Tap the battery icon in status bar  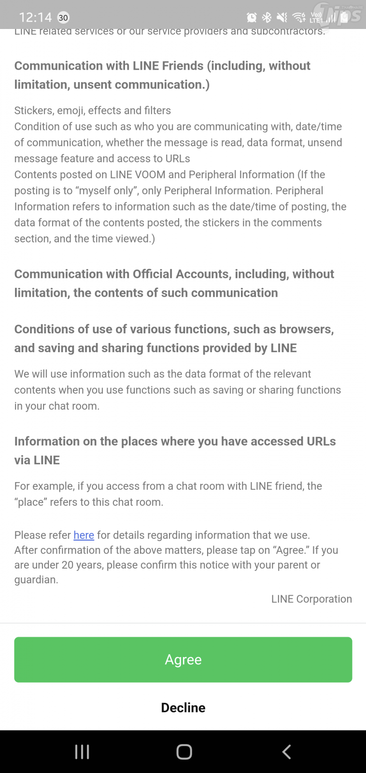344,18
